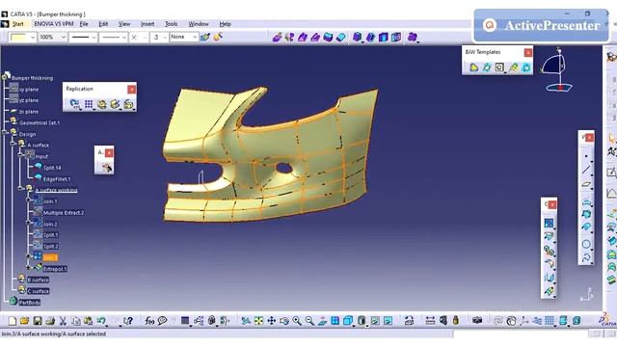The width and height of the screenshot is (617, 347).
Task: Select Multiple Extract.2 in the tree
Action: pos(64,213)
